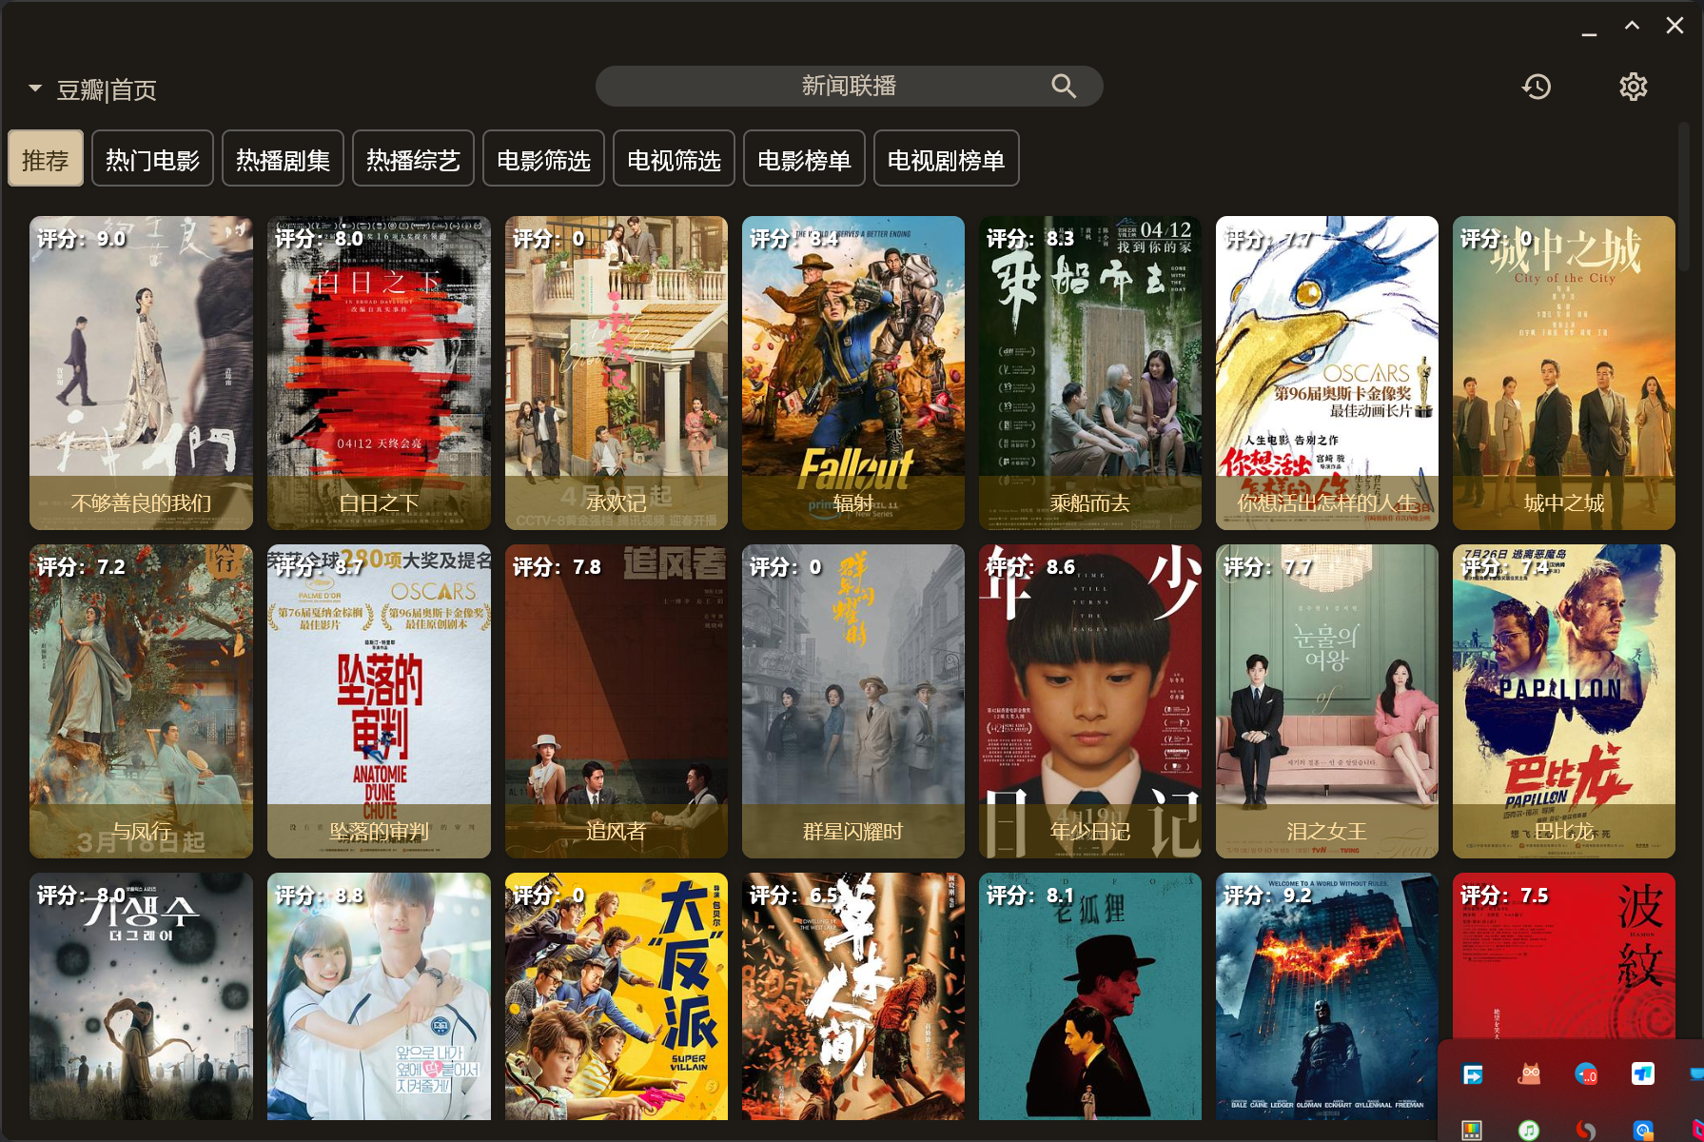The image size is (1704, 1142).
Task: Open the 热播剧集 tab
Action: [283, 159]
